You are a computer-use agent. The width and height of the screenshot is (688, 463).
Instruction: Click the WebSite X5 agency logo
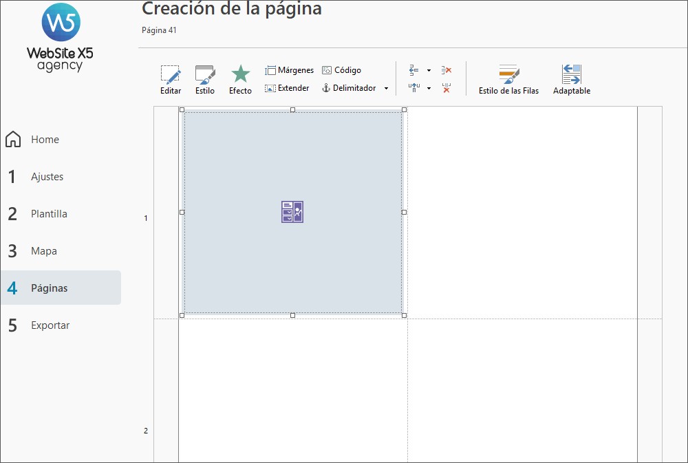coord(60,39)
